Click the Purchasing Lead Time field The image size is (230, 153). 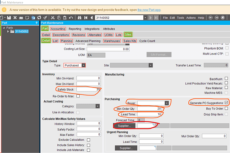coord(149,114)
